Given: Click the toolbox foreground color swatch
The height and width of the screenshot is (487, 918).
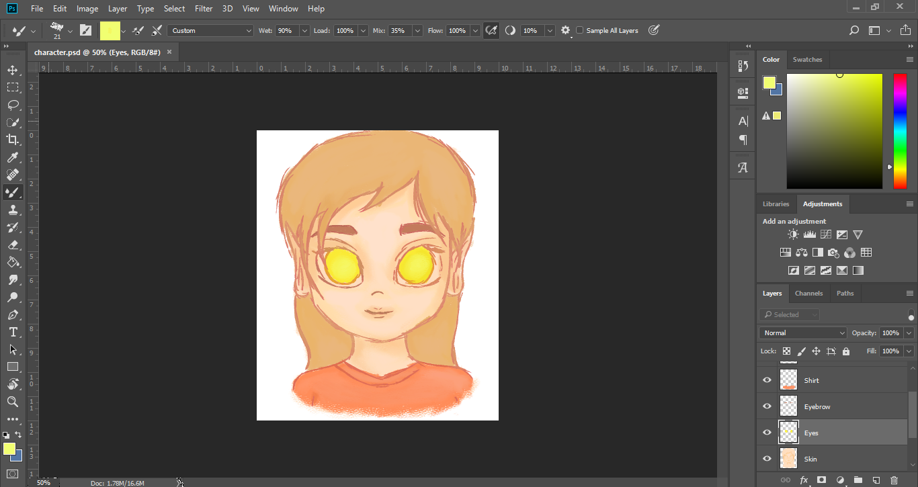Looking at the screenshot, I should [9, 449].
